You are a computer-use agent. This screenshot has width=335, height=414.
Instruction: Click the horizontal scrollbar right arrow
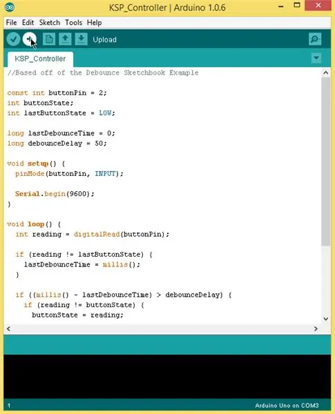(x=316, y=328)
